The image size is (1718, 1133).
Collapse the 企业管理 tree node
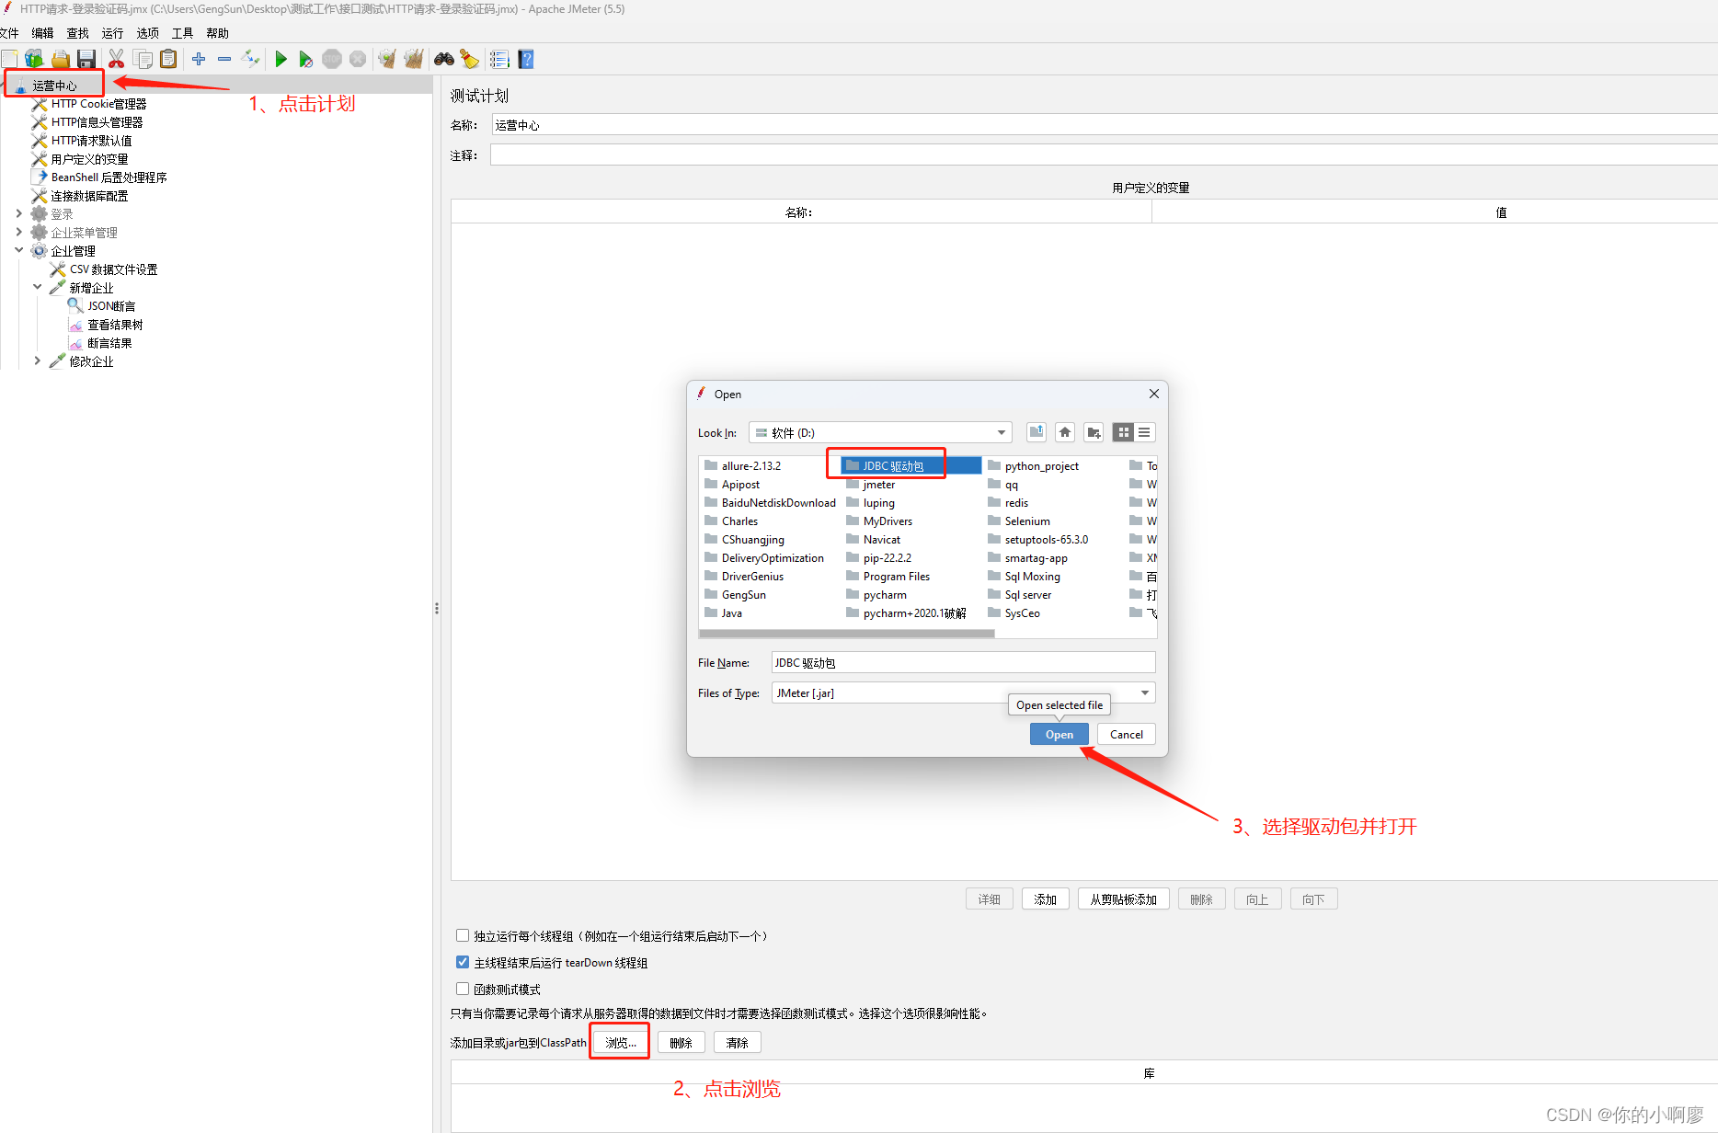19,250
